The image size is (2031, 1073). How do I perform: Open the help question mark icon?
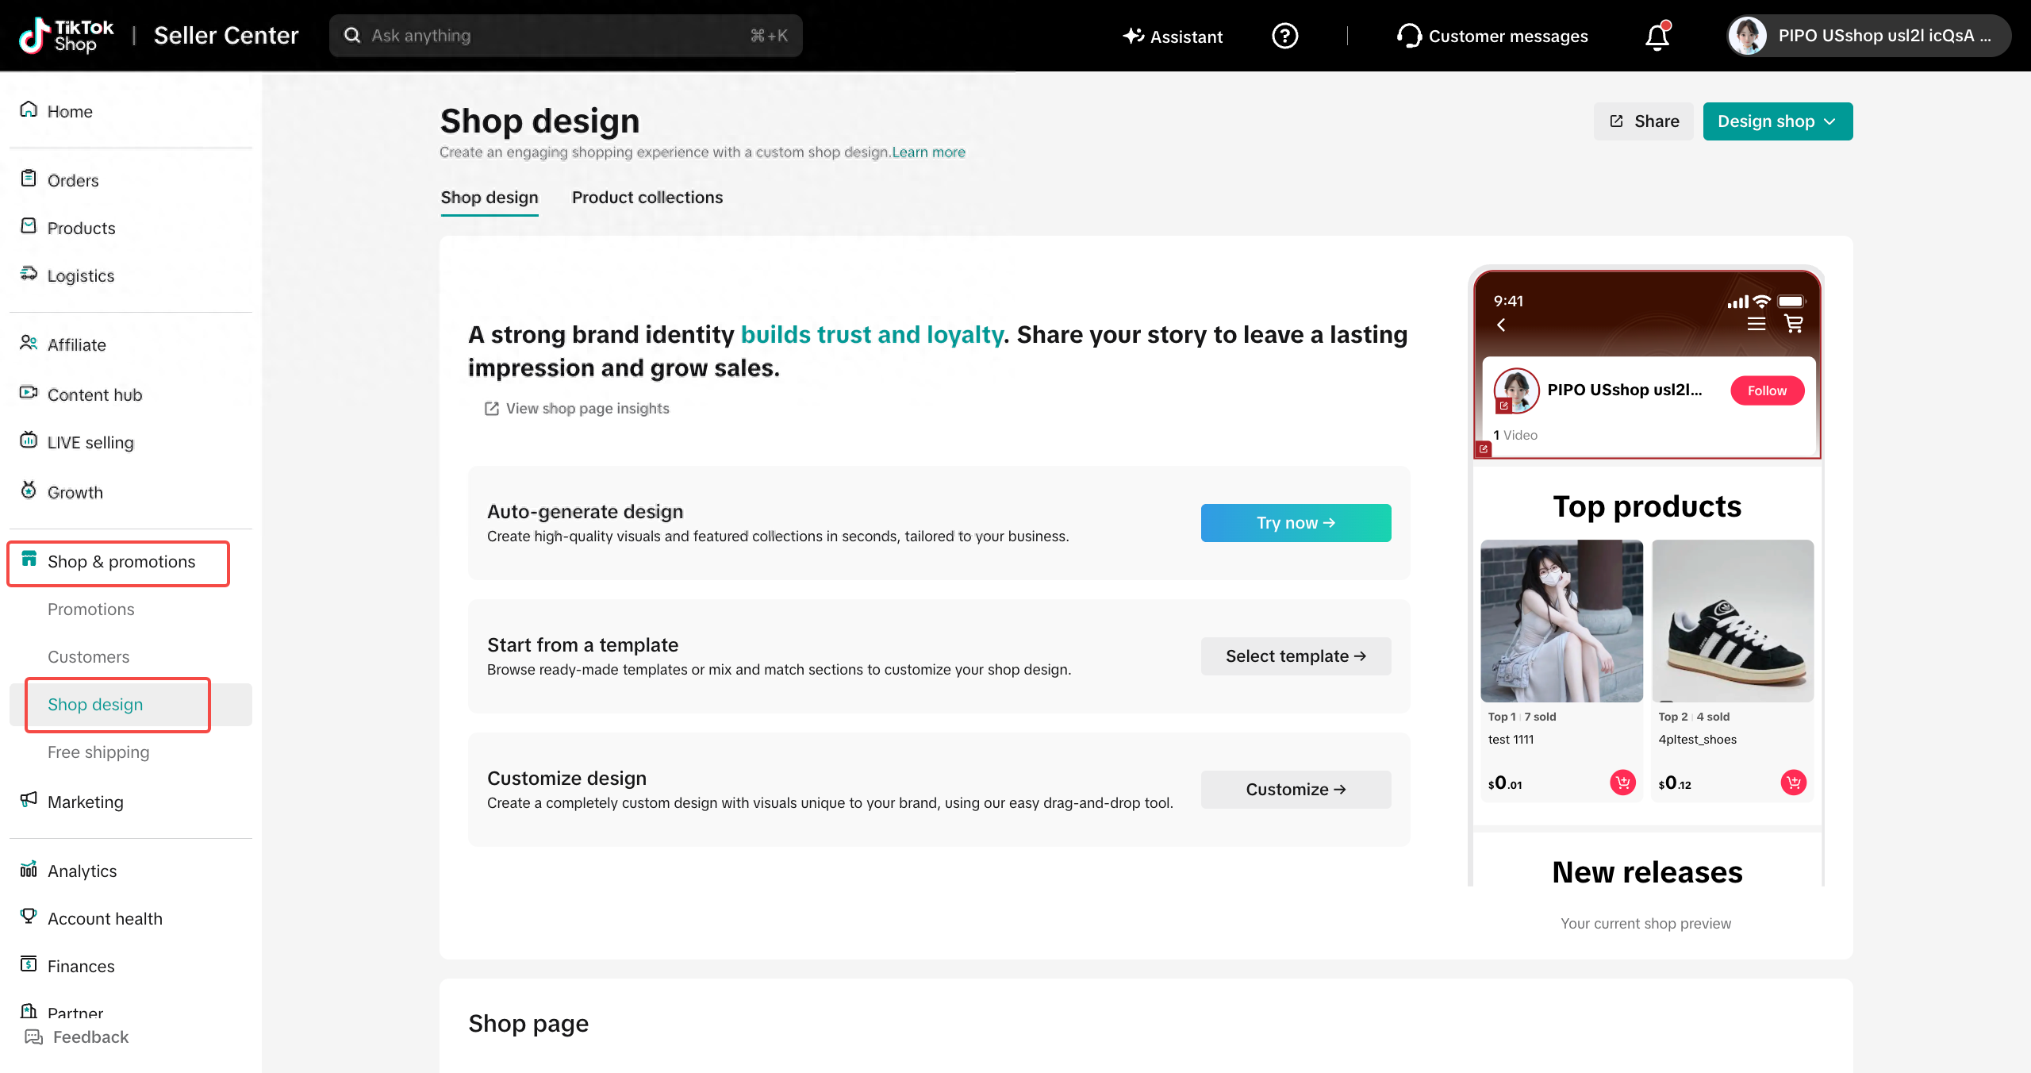pyautogui.click(x=1284, y=36)
